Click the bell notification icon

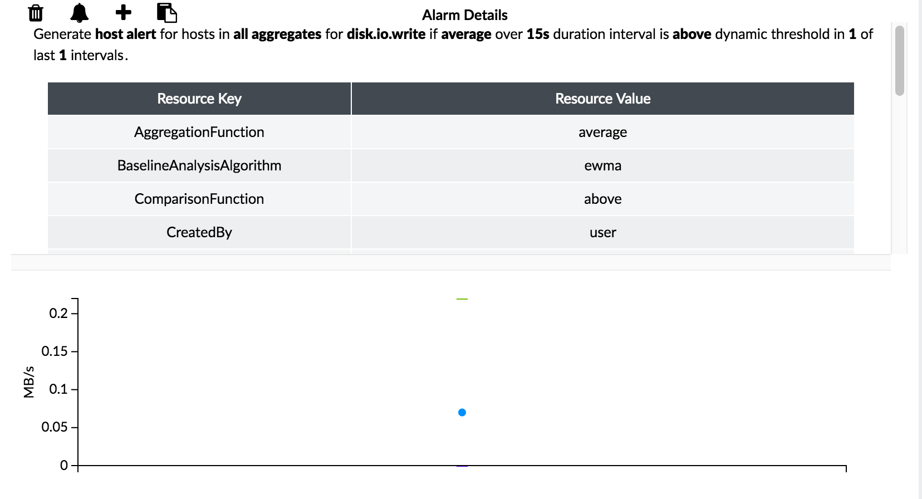pos(79,12)
